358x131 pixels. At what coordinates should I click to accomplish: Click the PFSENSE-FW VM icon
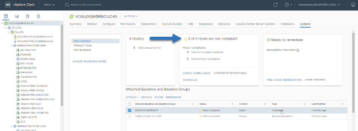click(18, 68)
